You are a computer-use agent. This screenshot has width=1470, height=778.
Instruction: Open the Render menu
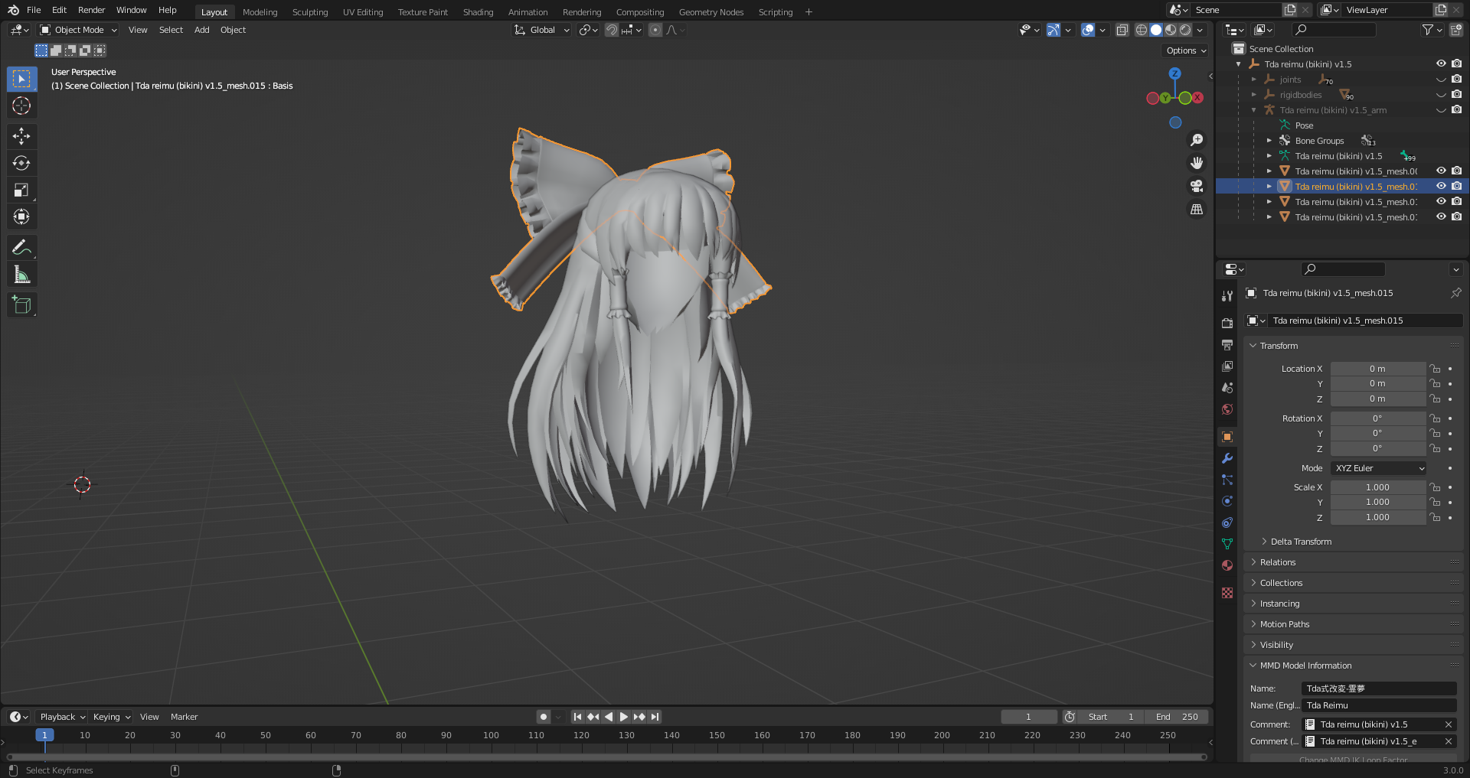91,10
